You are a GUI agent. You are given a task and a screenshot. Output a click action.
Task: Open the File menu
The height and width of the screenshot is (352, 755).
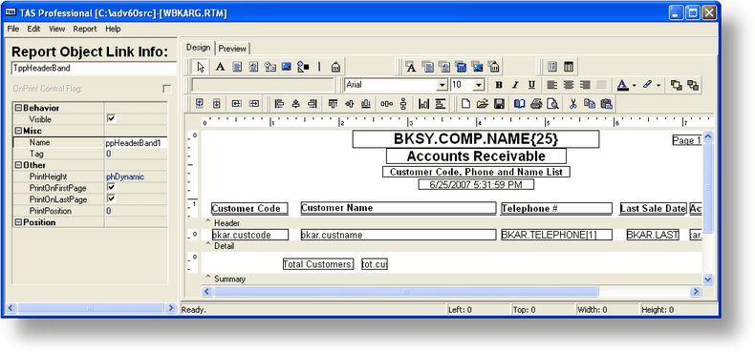(13, 29)
